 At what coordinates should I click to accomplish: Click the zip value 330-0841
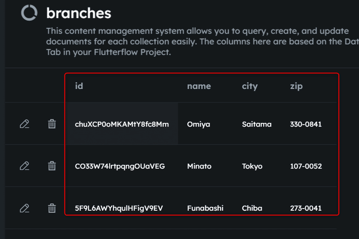[x=306, y=124]
